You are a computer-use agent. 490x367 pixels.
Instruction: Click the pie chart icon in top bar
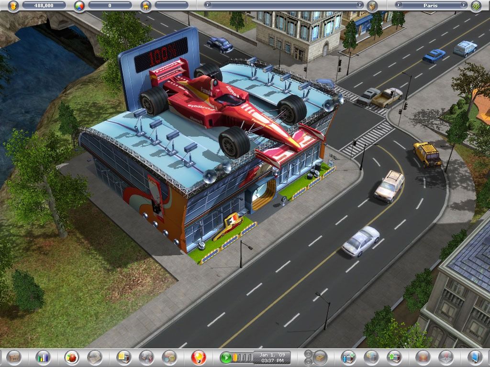click(79, 6)
